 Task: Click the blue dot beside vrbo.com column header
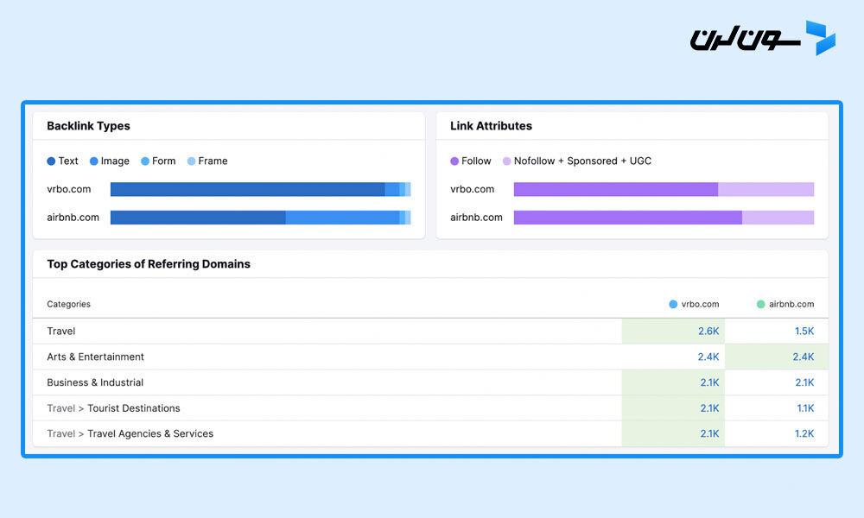[x=673, y=305]
